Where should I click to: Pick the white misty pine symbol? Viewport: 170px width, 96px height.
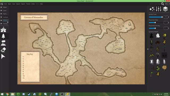coord(158,62)
